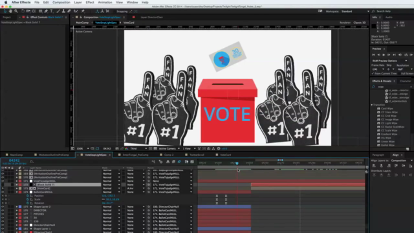Open Active Camera view dropdown
The width and height of the screenshot is (414, 233).
click(169, 148)
